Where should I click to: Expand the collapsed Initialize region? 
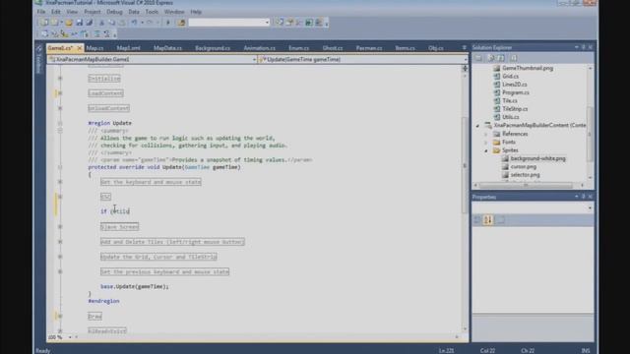(x=60, y=79)
